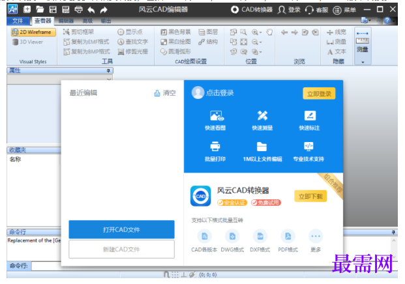405x284 pixels.
Task: Open 客服 customer service
Action: click(317, 10)
